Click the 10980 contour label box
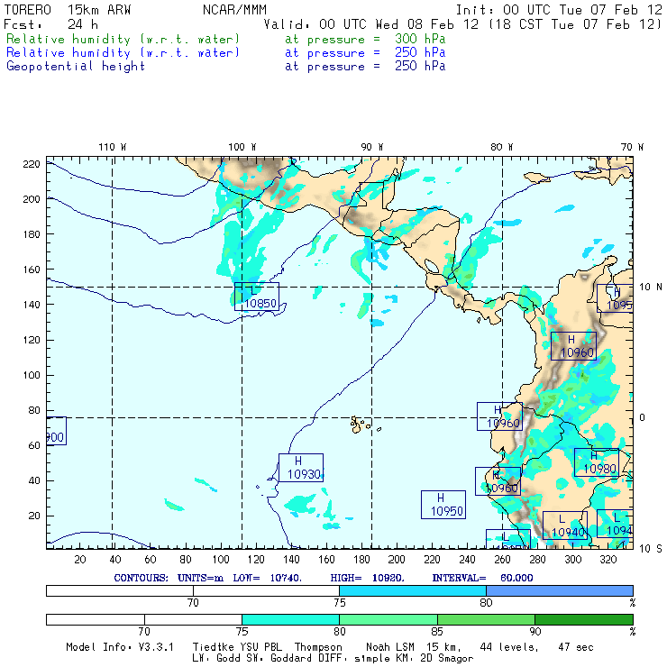The image size is (667, 667). [x=598, y=463]
